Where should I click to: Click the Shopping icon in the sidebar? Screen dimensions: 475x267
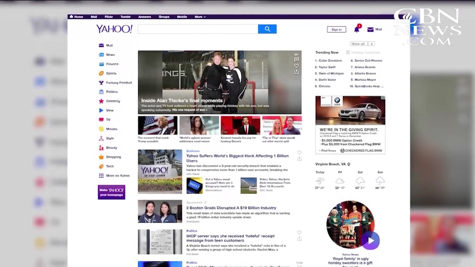click(x=101, y=157)
